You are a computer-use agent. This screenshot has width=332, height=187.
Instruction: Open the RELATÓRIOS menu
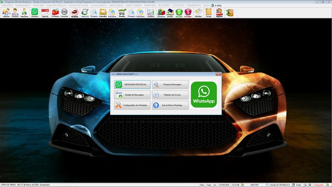pyautogui.click(x=164, y=5)
